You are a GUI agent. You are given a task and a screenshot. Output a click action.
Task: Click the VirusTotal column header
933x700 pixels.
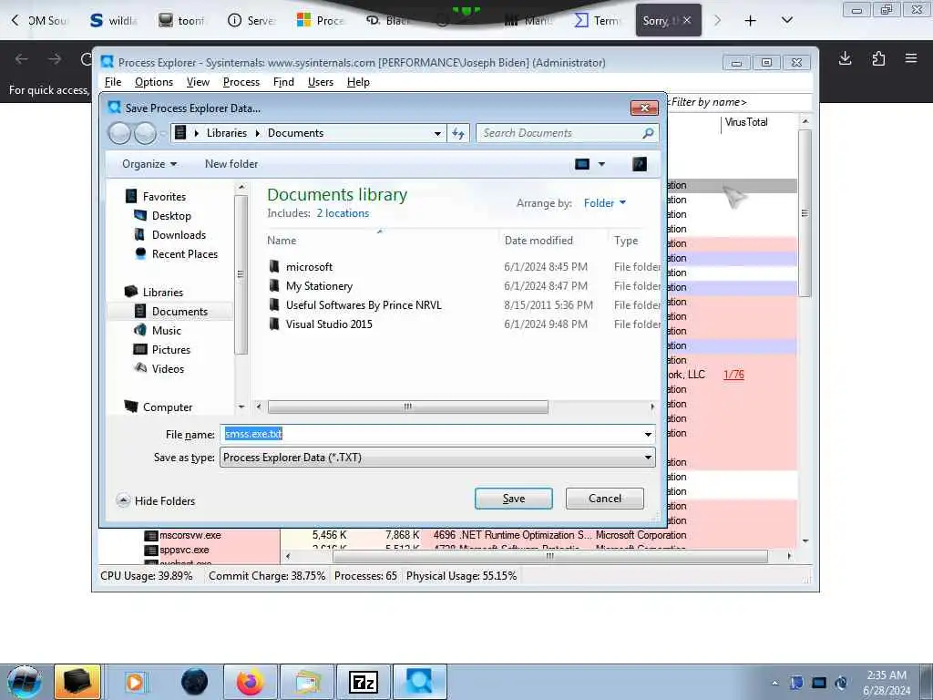point(746,123)
